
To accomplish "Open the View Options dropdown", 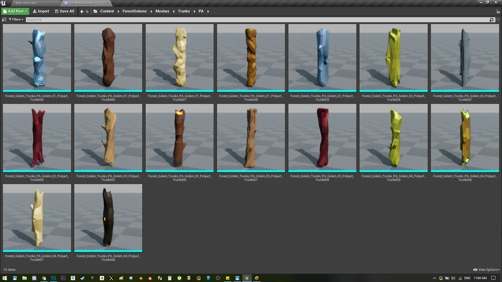I will pos(486,269).
